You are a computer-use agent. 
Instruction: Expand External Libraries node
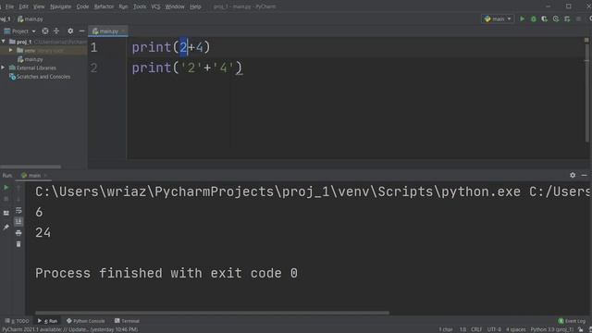tap(4, 68)
